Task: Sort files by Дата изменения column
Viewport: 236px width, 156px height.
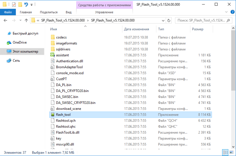Action: (136, 29)
